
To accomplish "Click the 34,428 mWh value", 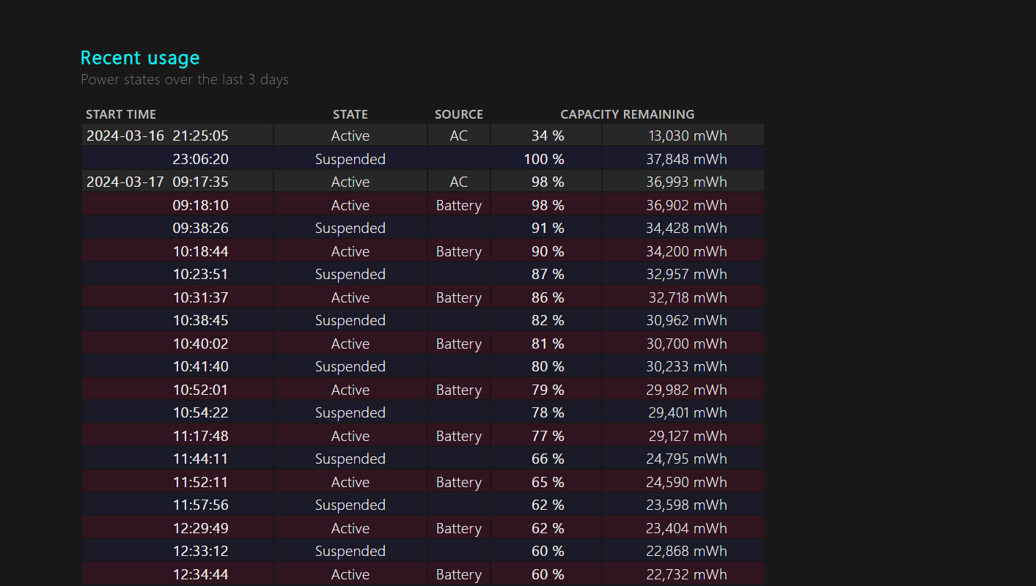I will click(686, 228).
